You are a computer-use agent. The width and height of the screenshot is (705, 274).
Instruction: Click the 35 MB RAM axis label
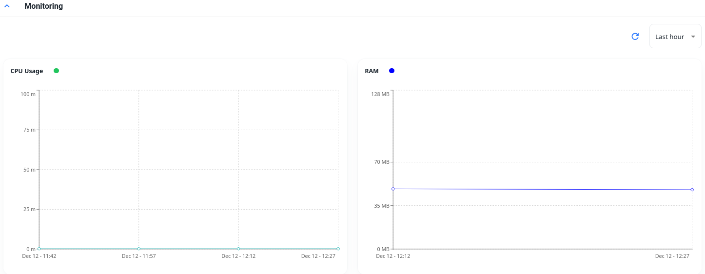382,205
